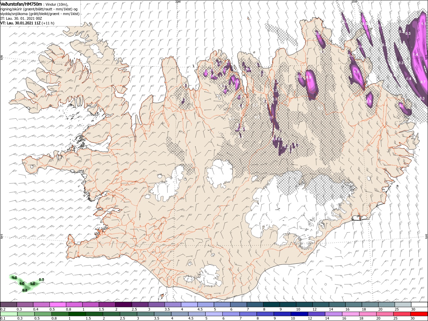Screen dimensions: 428x321
Task: Pick the upper snow-scale swatch starting at 1.5
Action: (x=107, y=305)
